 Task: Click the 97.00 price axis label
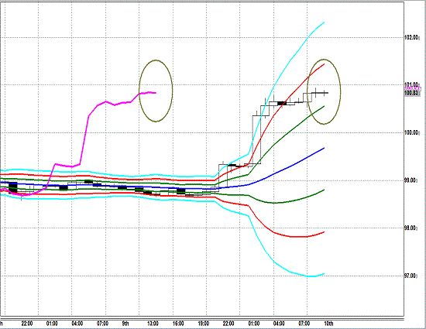point(411,276)
